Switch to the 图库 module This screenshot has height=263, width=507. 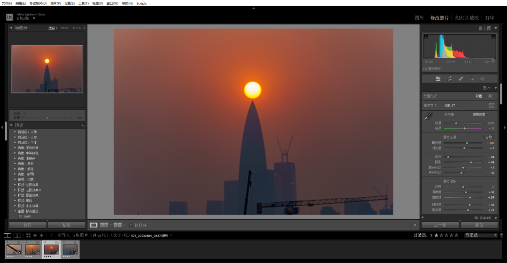click(419, 18)
